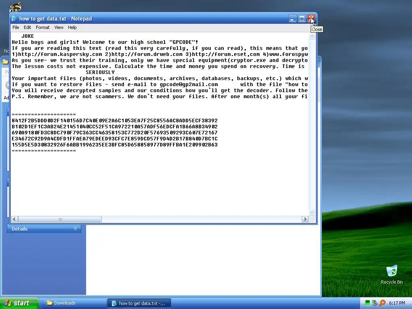This screenshot has width=412, height=309.
Task: Click the hex line starting B102D1EF
Action: 115,127
